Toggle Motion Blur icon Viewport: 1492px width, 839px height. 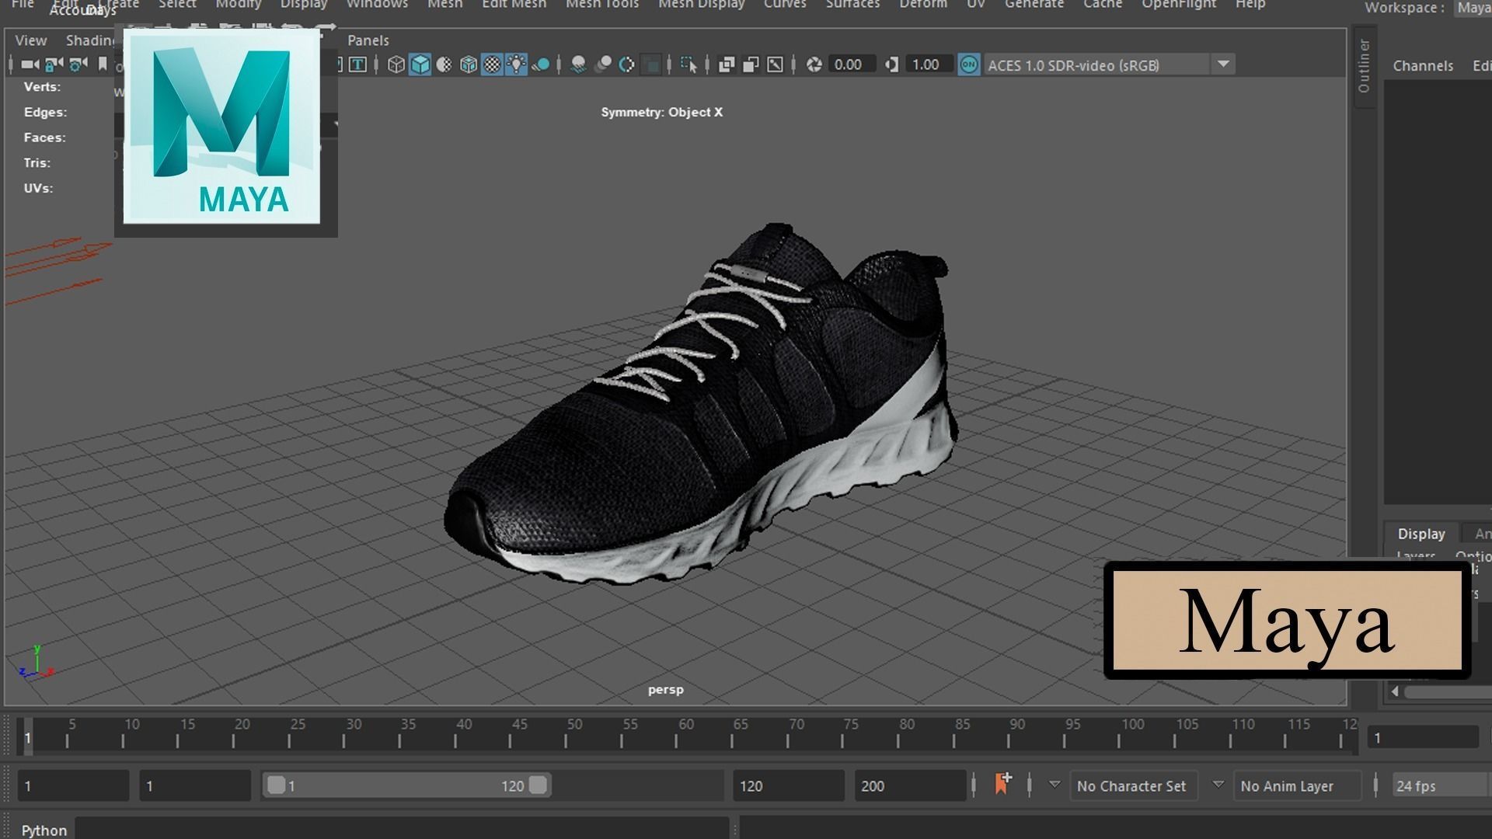[x=602, y=64]
